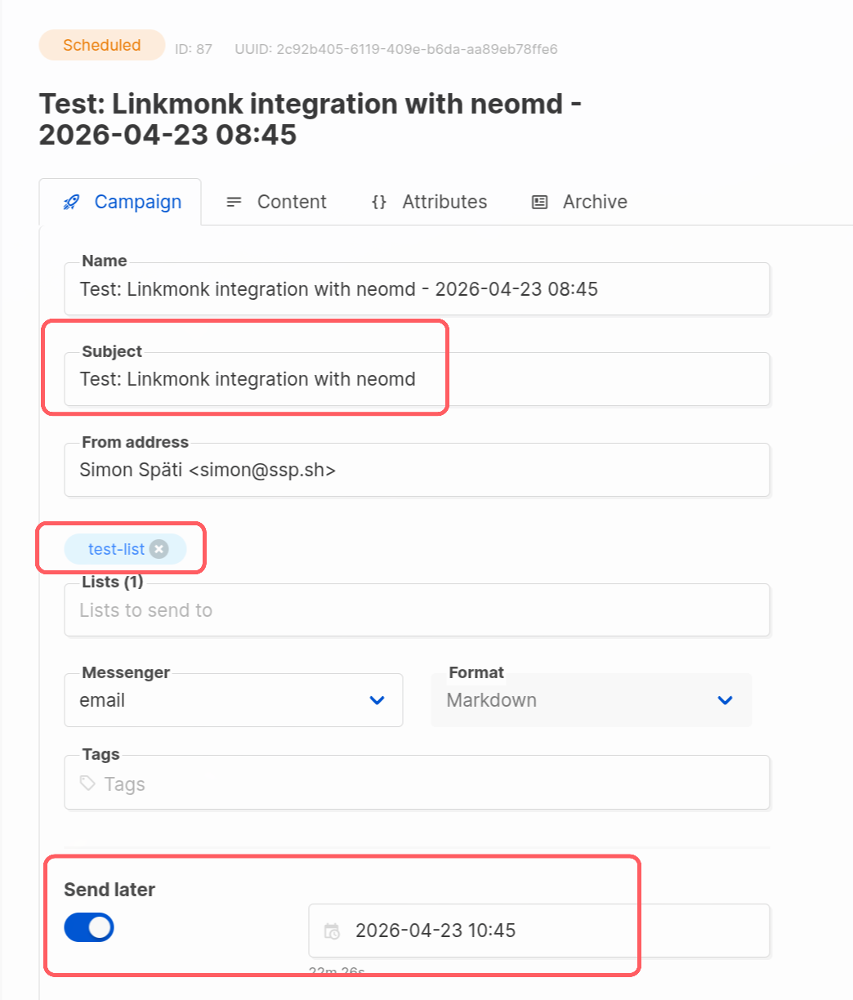Click the Lists to send to input
This screenshot has height=1000, width=853.
point(417,609)
